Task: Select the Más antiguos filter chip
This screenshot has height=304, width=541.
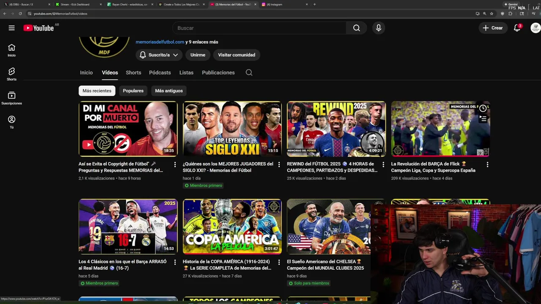Action: [169, 91]
